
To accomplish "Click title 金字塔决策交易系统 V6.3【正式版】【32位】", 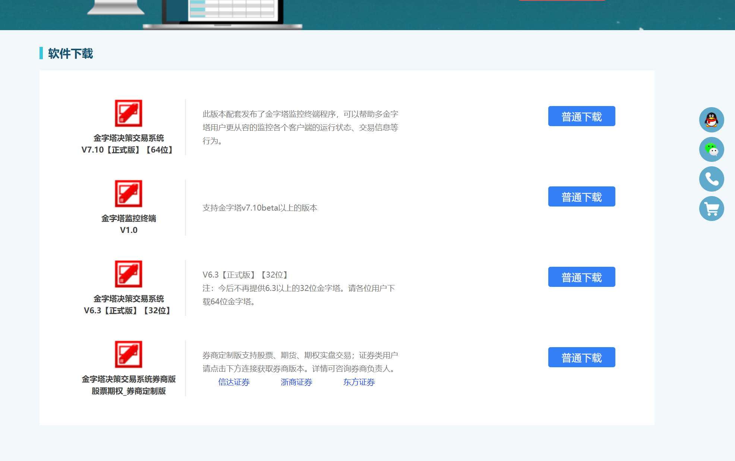I will 129,304.
